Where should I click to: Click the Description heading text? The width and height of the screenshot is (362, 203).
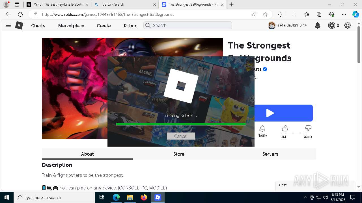[x=57, y=165]
